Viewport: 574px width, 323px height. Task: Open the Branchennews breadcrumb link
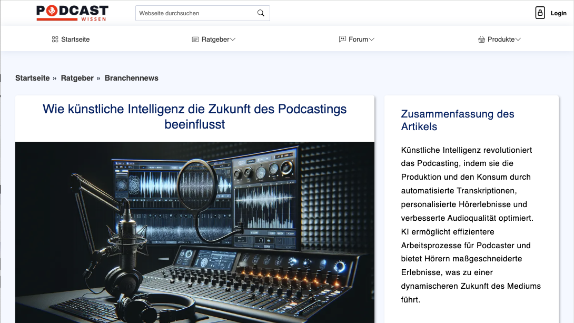tap(131, 77)
